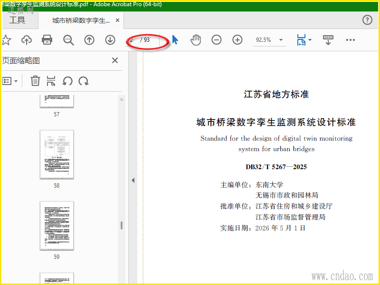This screenshot has width=380, height=285.
Task: Click the scrolling mode keyboard icon
Action: click(328, 40)
